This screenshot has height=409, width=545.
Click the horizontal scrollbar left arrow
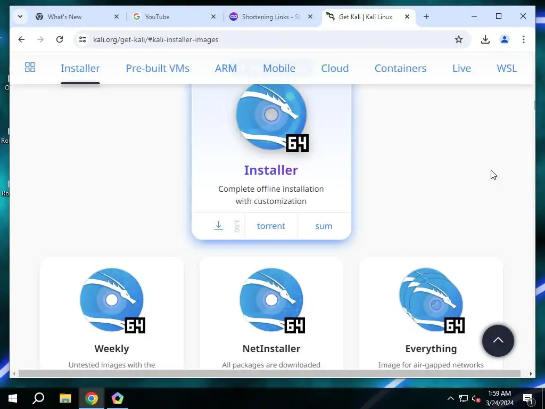[14, 373]
